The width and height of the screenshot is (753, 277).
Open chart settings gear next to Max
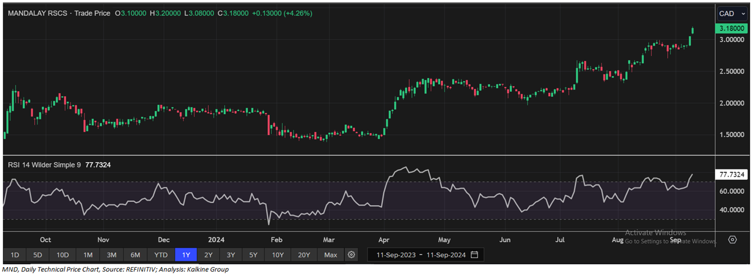[352, 255]
